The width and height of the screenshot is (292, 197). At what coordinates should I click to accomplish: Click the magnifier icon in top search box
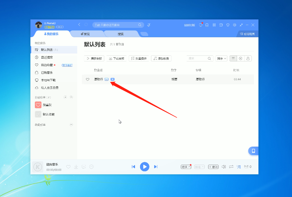140,25
